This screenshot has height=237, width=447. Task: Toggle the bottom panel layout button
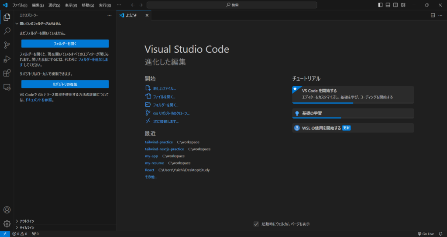tap(388, 5)
